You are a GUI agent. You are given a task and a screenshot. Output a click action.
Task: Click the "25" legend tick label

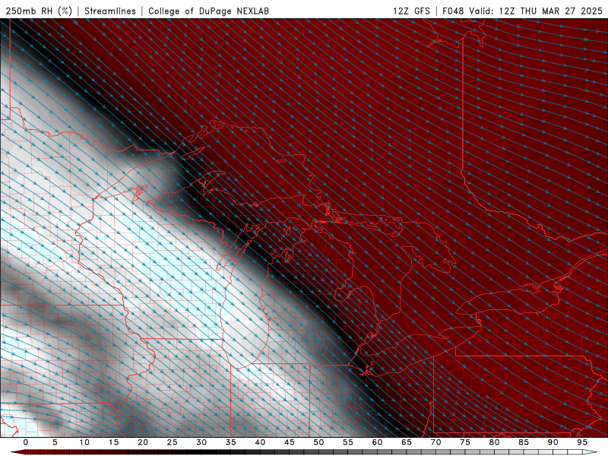pyautogui.click(x=173, y=442)
